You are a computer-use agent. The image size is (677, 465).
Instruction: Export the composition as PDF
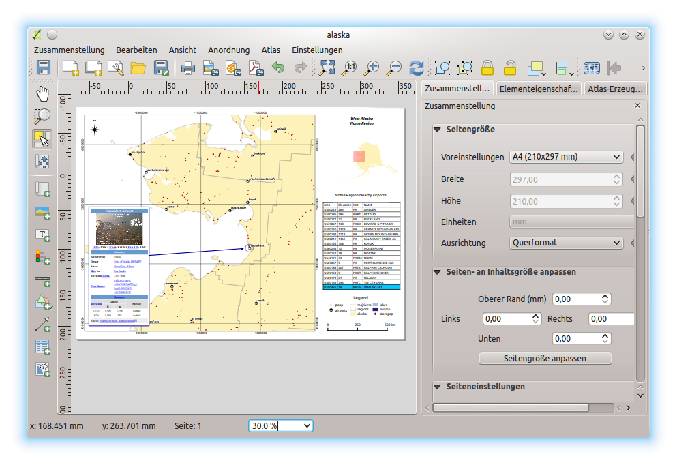255,67
